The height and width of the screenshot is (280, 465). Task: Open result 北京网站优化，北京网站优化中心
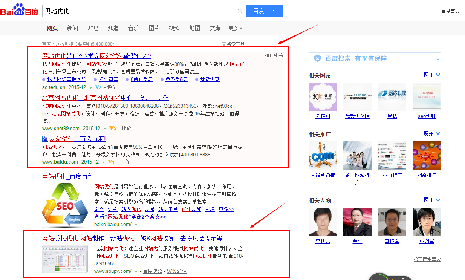point(106,97)
